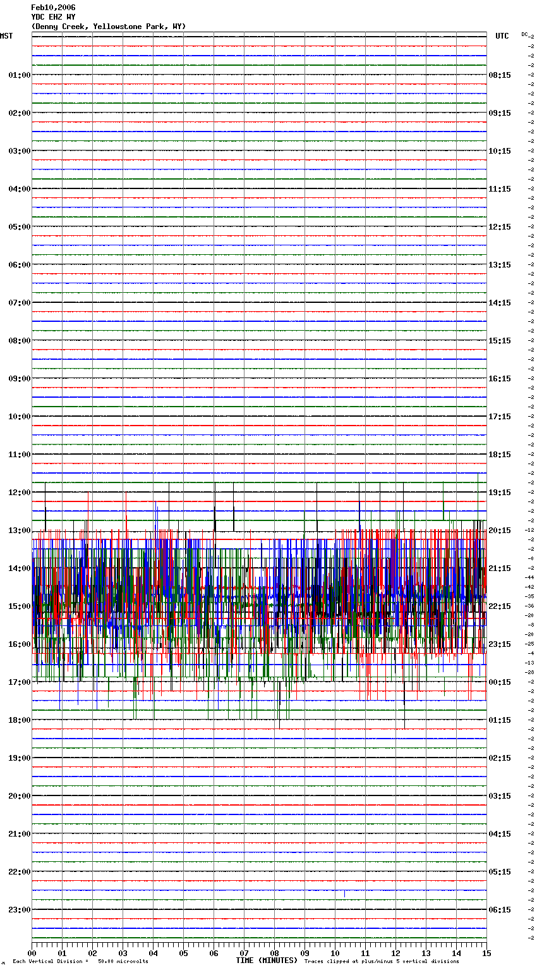Select the "10:00" MST time label
Viewport: 537px width, 970px height.
click(20, 417)
